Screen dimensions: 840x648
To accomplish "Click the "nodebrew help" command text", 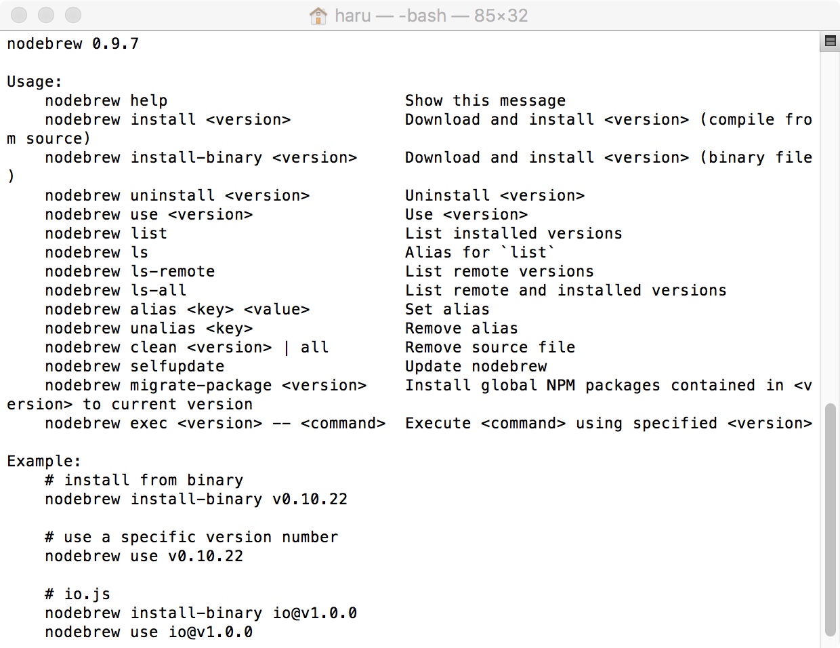I will [x=106, y=101].
